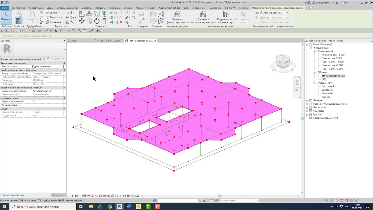Image resolution: width=373 pixels, height=210 pixels.
Task: Click Отключить аналитическую модель icon
Action: pos(203,15)
